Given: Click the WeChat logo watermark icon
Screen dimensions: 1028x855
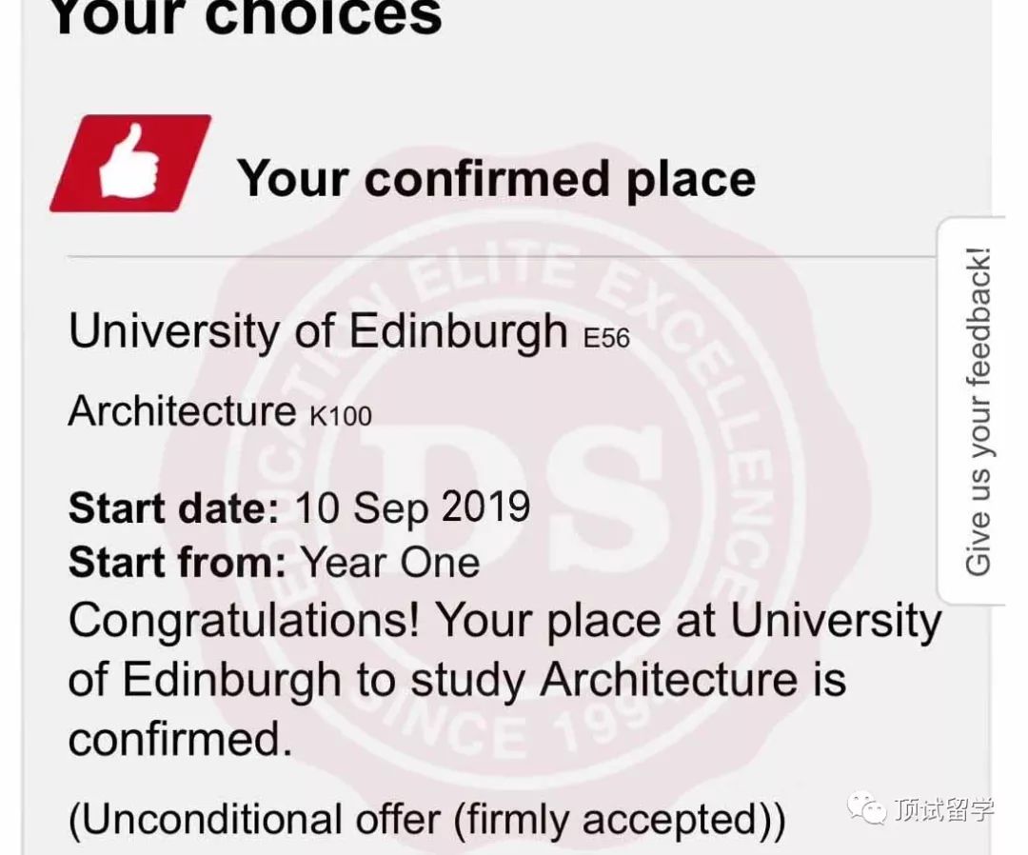Looking at the screenshot, I should pyautogui.click(x=866, y=810).
